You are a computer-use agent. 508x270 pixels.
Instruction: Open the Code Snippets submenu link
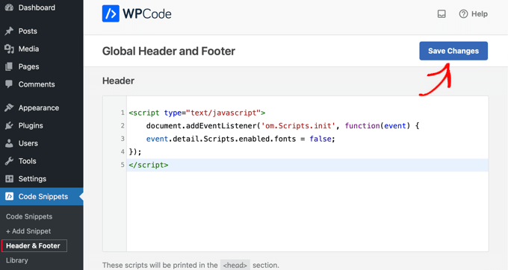(x=29, y=216)
